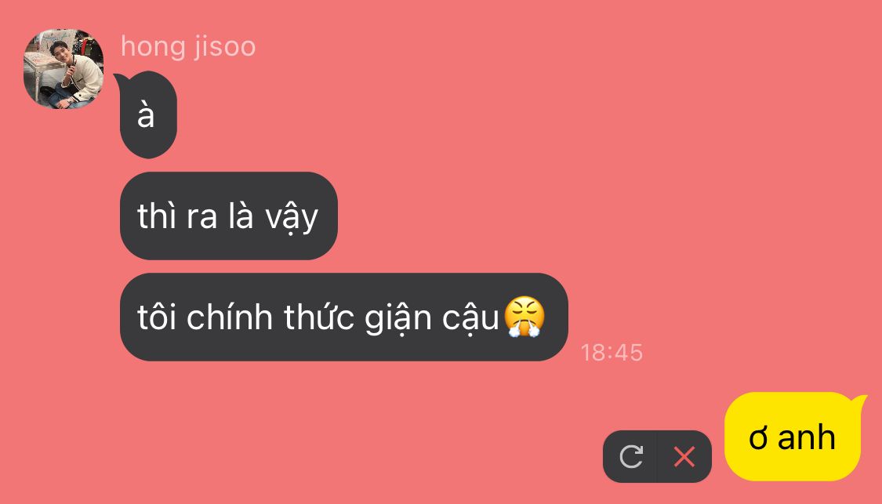Click the tail of the yellow bubble
Viewport: 882px width, 504px height.
coord(858,401)
